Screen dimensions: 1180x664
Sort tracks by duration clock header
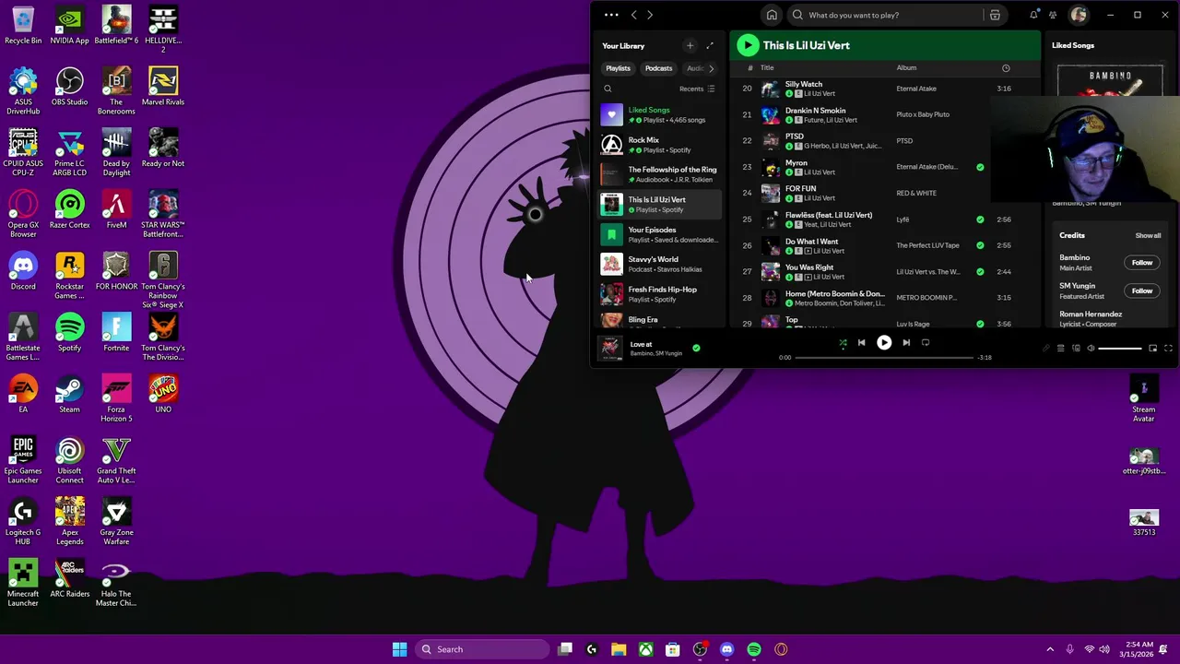[x=1006, y=67]
